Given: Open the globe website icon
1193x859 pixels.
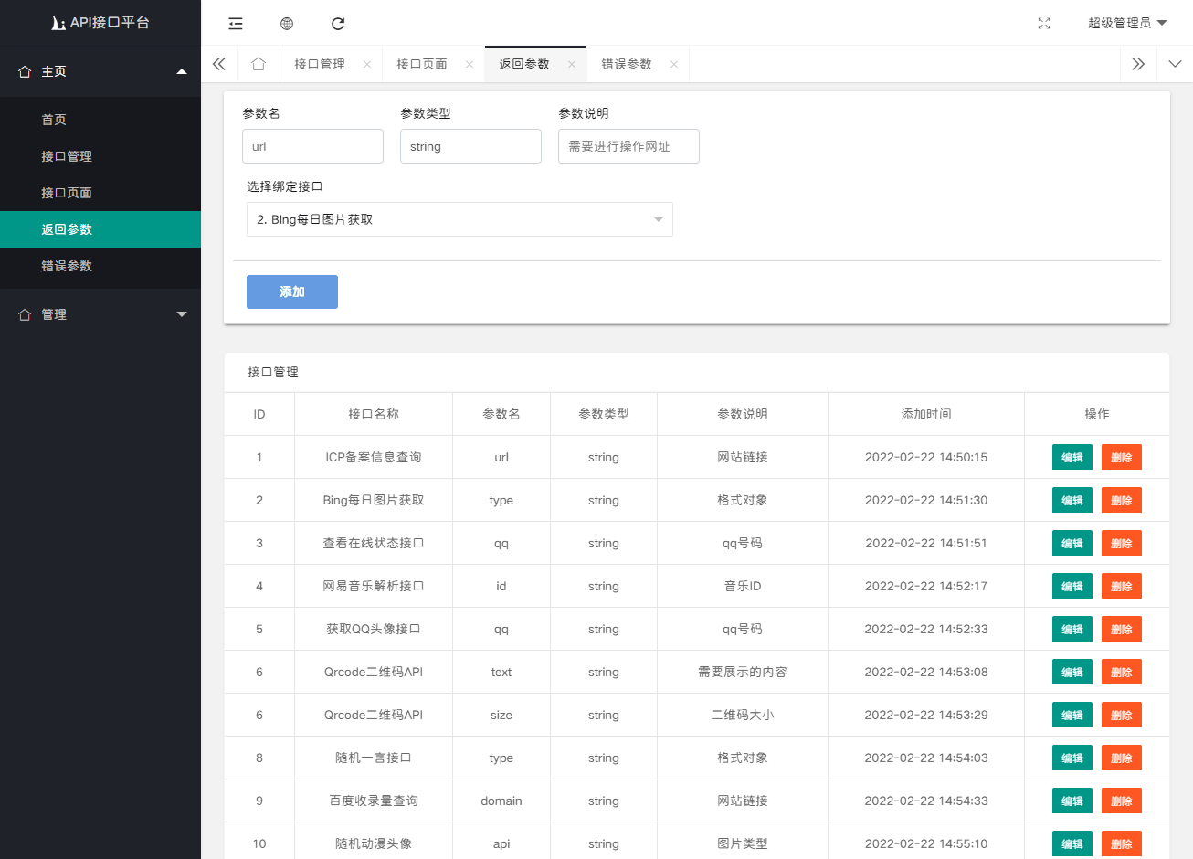Looking at the screenshot, I should click(x=287, y=24).
